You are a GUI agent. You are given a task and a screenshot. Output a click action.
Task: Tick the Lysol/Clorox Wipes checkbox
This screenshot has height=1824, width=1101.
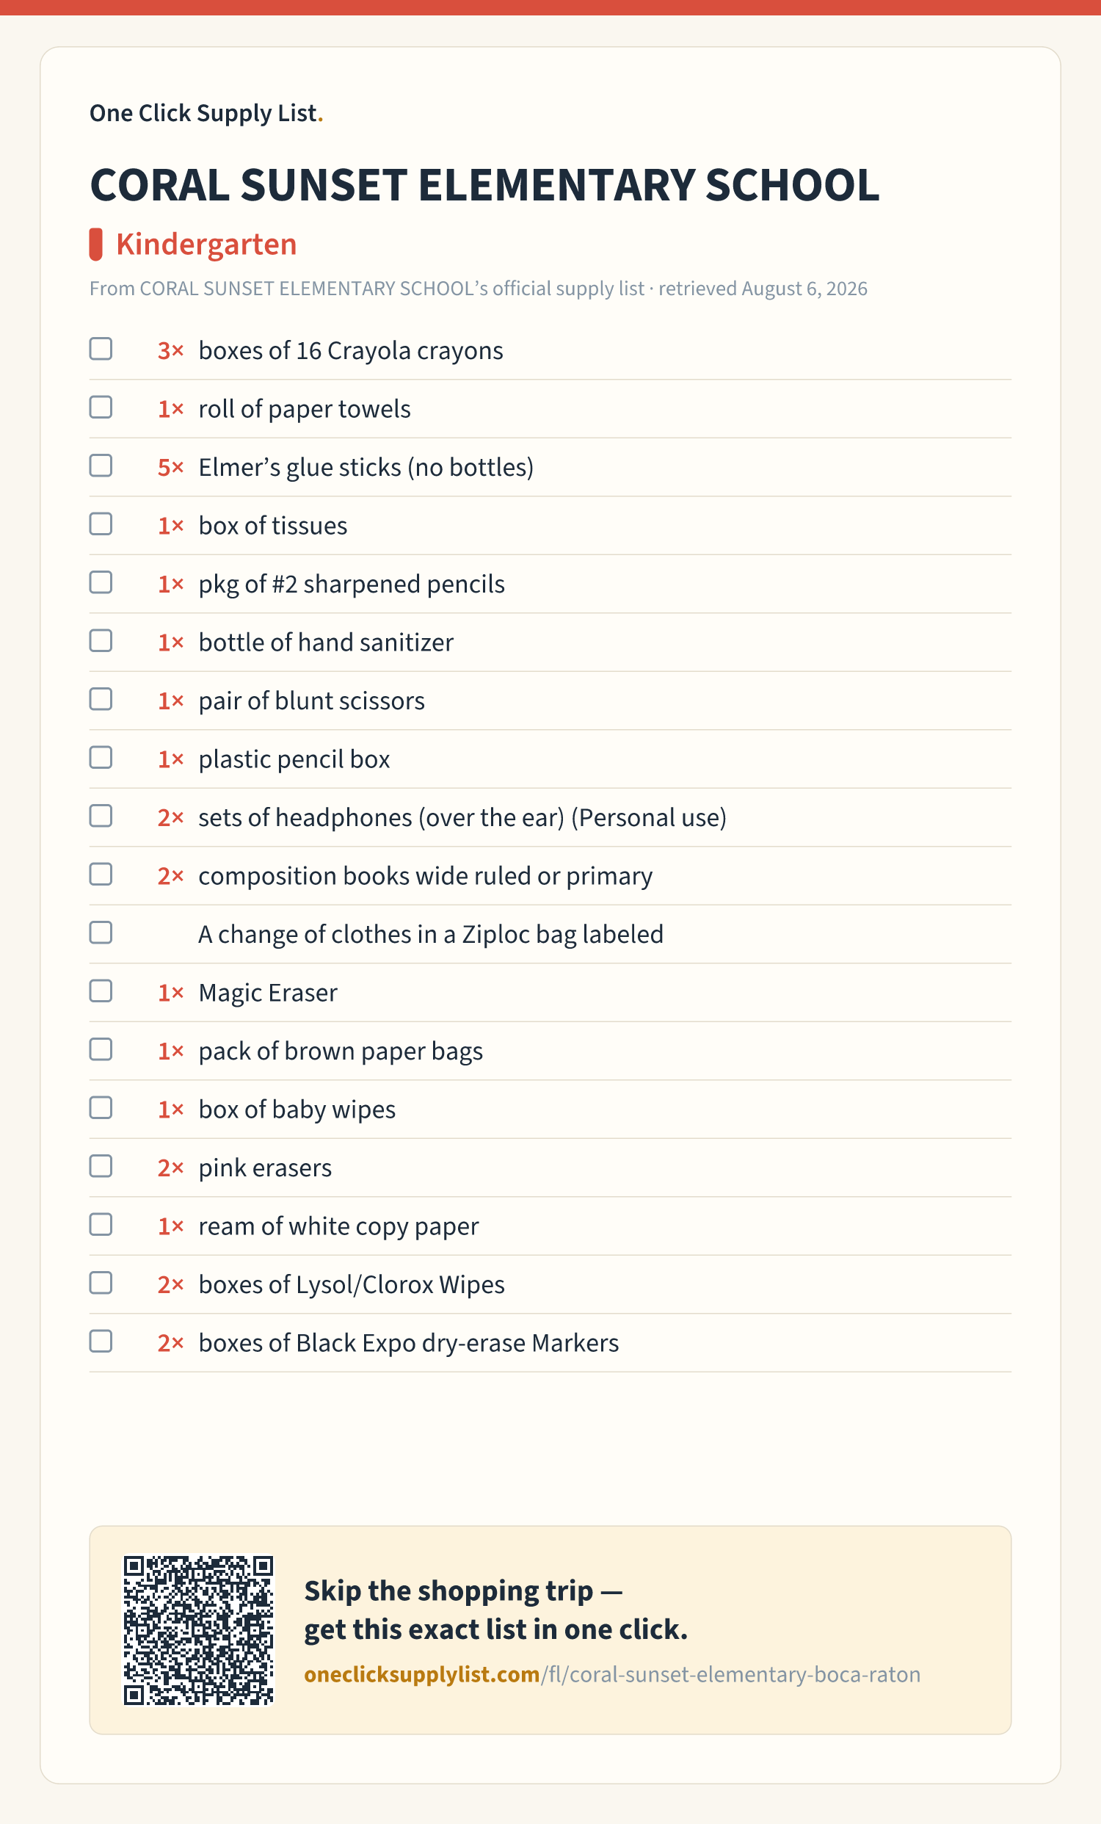coord(101,1283)
